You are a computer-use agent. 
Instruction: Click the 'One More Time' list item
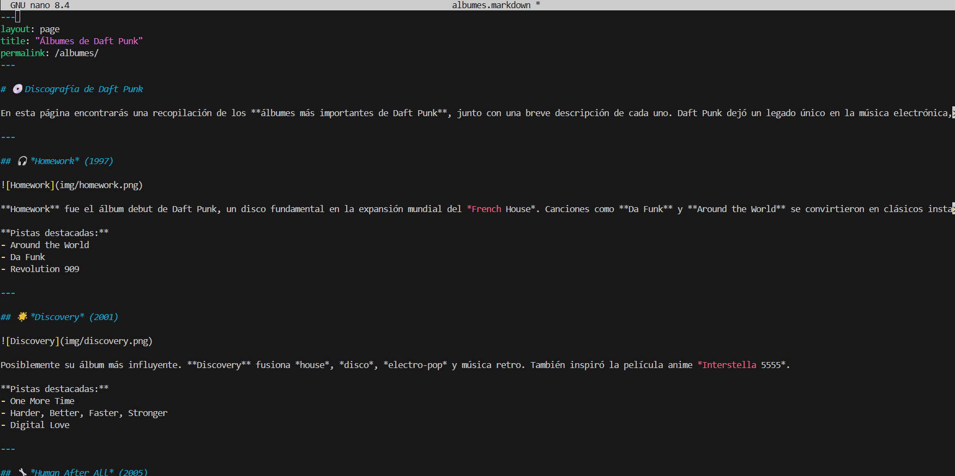(42, 401)
